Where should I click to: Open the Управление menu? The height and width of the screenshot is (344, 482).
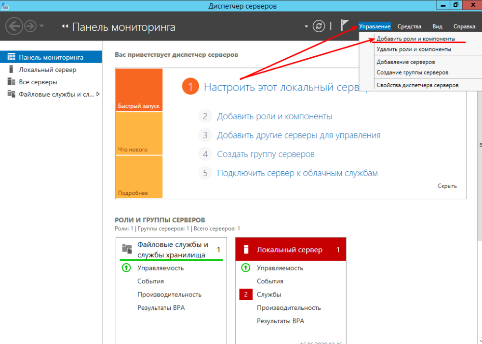pyautogui.click(x=375, y=26)
